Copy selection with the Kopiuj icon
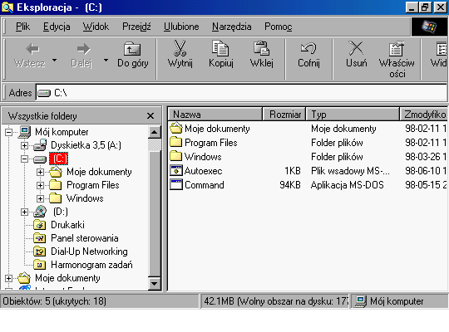Viewport: 449px width, 332px height. [221, 55]
